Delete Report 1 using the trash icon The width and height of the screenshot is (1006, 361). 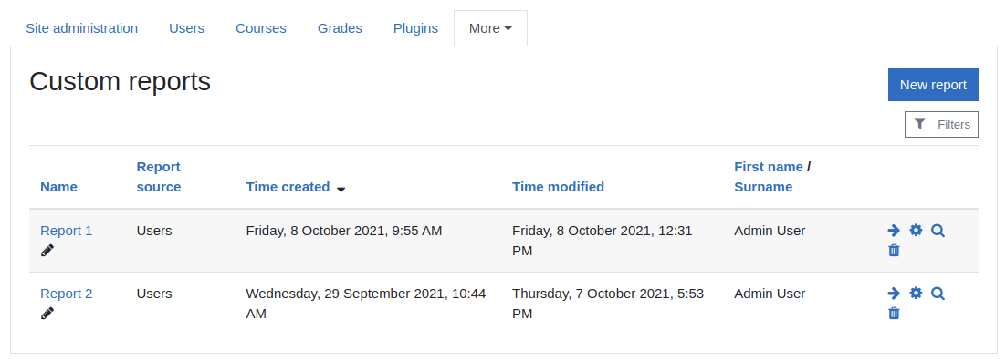point(894,251)
